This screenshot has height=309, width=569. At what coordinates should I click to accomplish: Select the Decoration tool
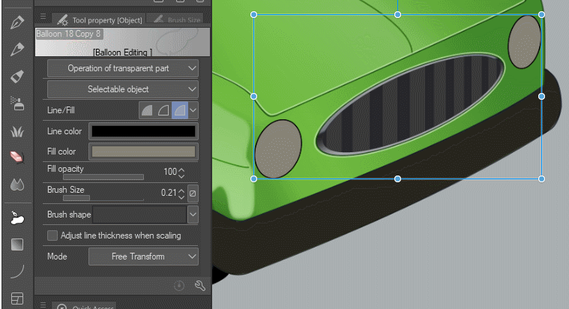click(x=16, y=130)
